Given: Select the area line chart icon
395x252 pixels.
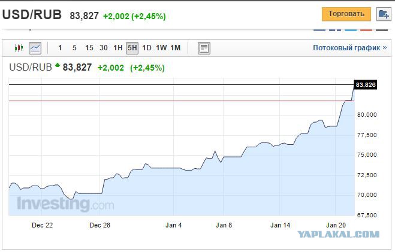Looking at the screenshot, I should [35, 48].
